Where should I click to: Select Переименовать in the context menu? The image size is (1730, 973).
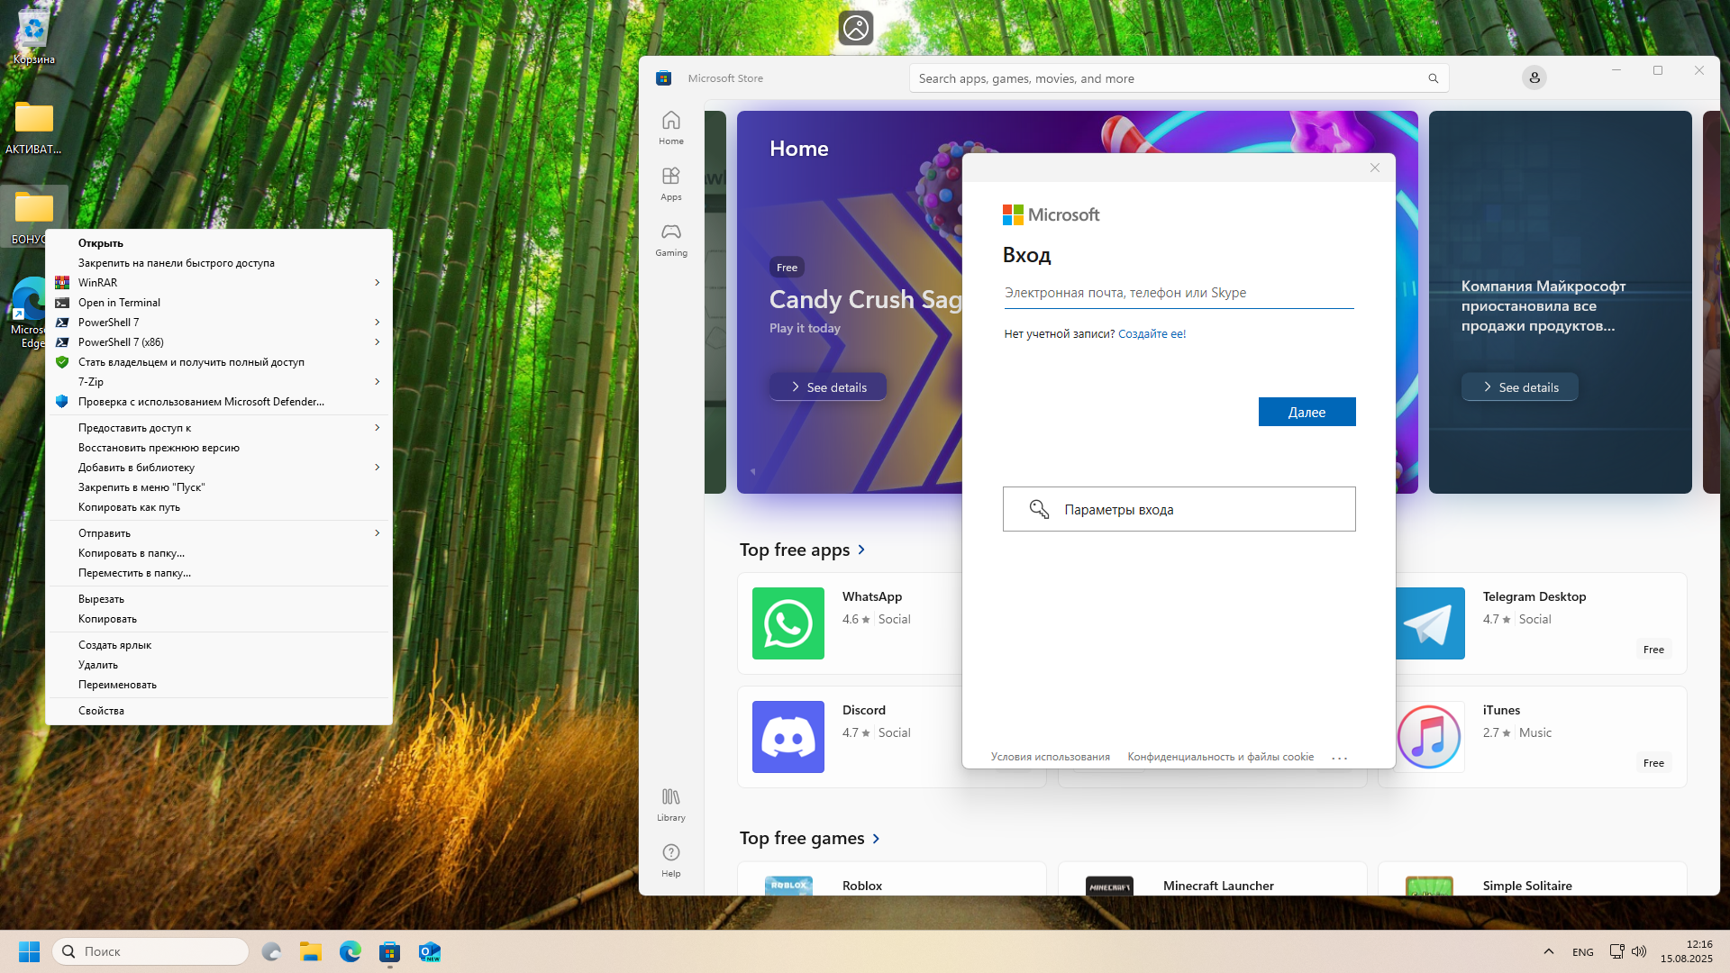pyautogui.click(x=218, y=685)
